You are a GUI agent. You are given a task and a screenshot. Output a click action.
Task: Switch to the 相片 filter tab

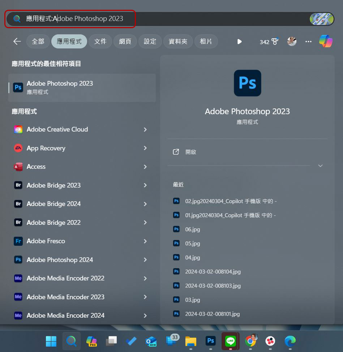tap(206, 42)
